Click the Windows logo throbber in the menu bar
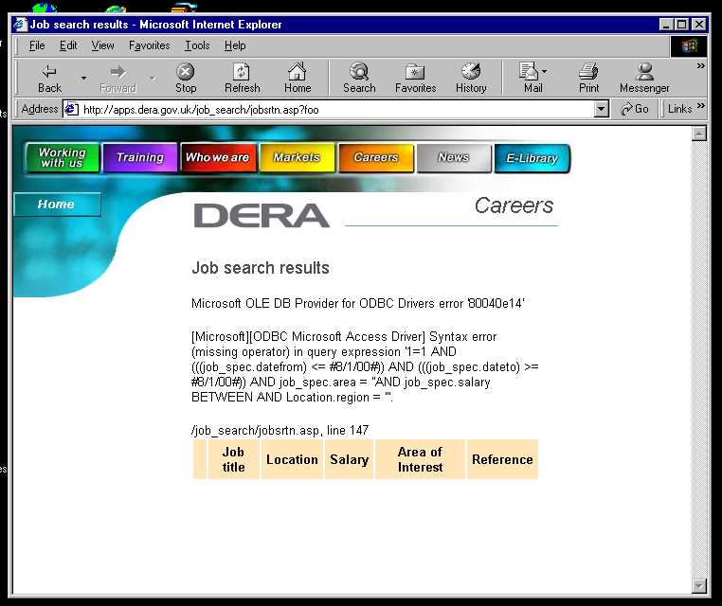Screen dimensions: 722x606 [689, 46]
